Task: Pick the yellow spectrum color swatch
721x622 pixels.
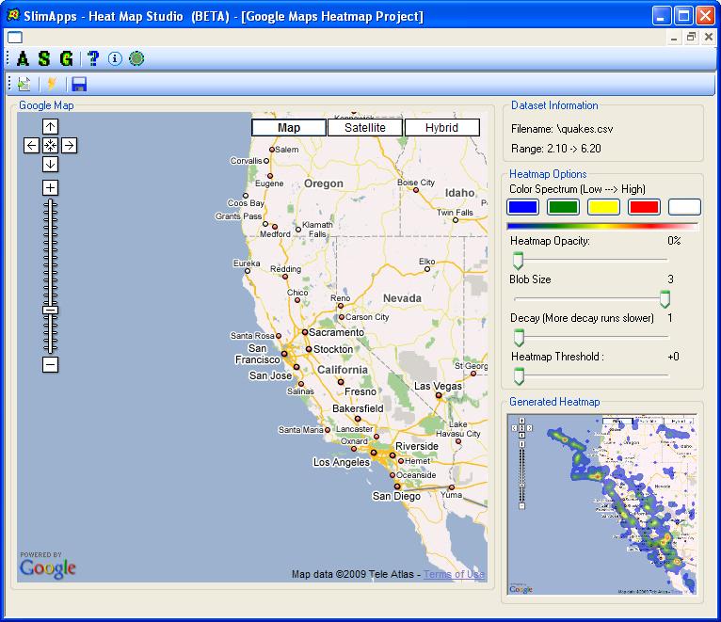Action: coord(603,207)
